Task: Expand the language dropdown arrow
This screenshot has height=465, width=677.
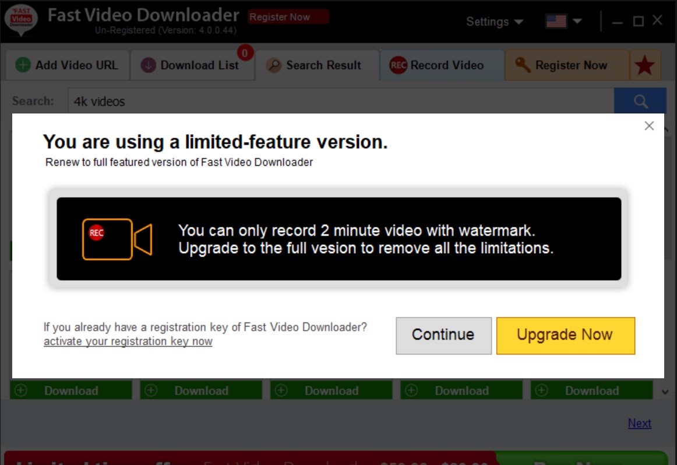Action: coord(577,22)
